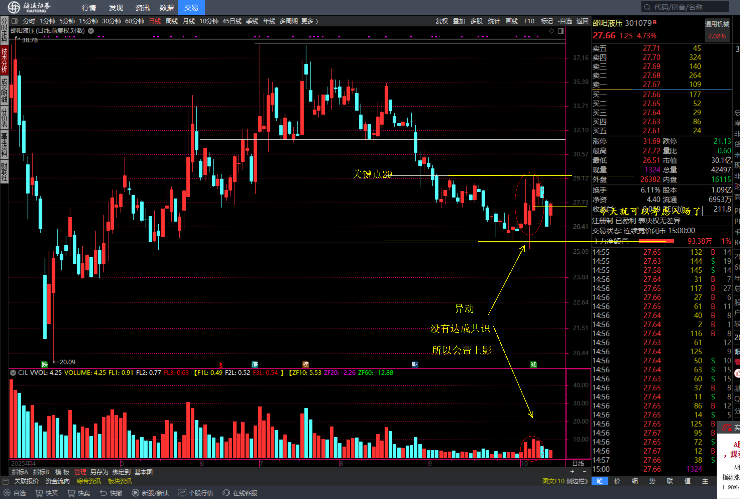Click the 快卖 cart icon
Viewport: 740px width, 499px height.
point(71,493)
